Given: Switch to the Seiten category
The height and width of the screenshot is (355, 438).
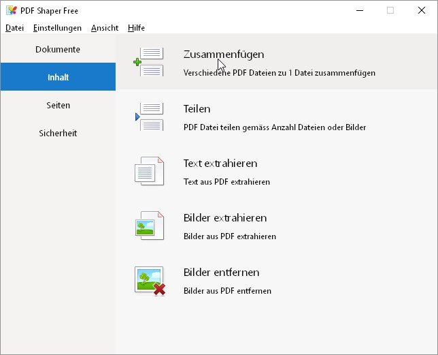Looking at the screenshot, I should click(x=58, y=105).
